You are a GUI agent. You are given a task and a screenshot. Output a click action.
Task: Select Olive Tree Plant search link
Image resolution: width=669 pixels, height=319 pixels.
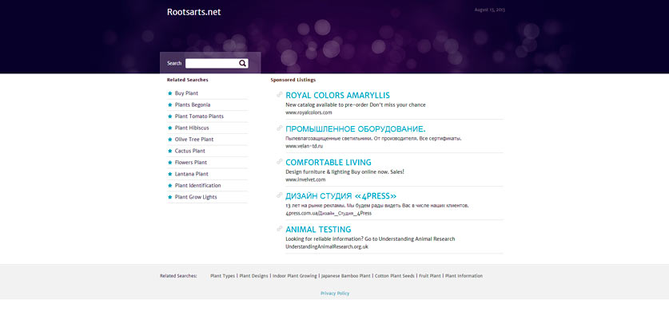[194, 140]
